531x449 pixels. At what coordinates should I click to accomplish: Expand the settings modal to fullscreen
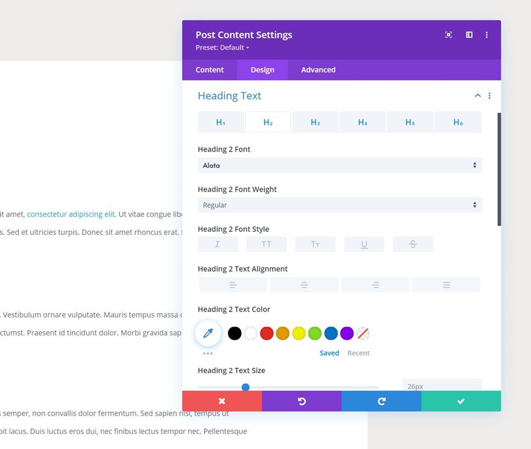tap(448, 35)
